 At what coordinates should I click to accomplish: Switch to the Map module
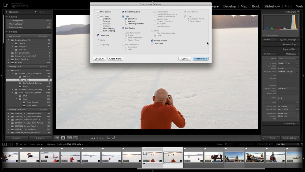click(x=244, y=6)
